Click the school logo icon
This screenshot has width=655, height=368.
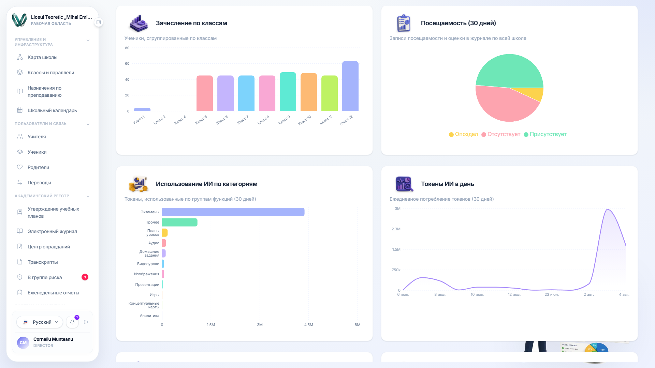pos(19,20)
